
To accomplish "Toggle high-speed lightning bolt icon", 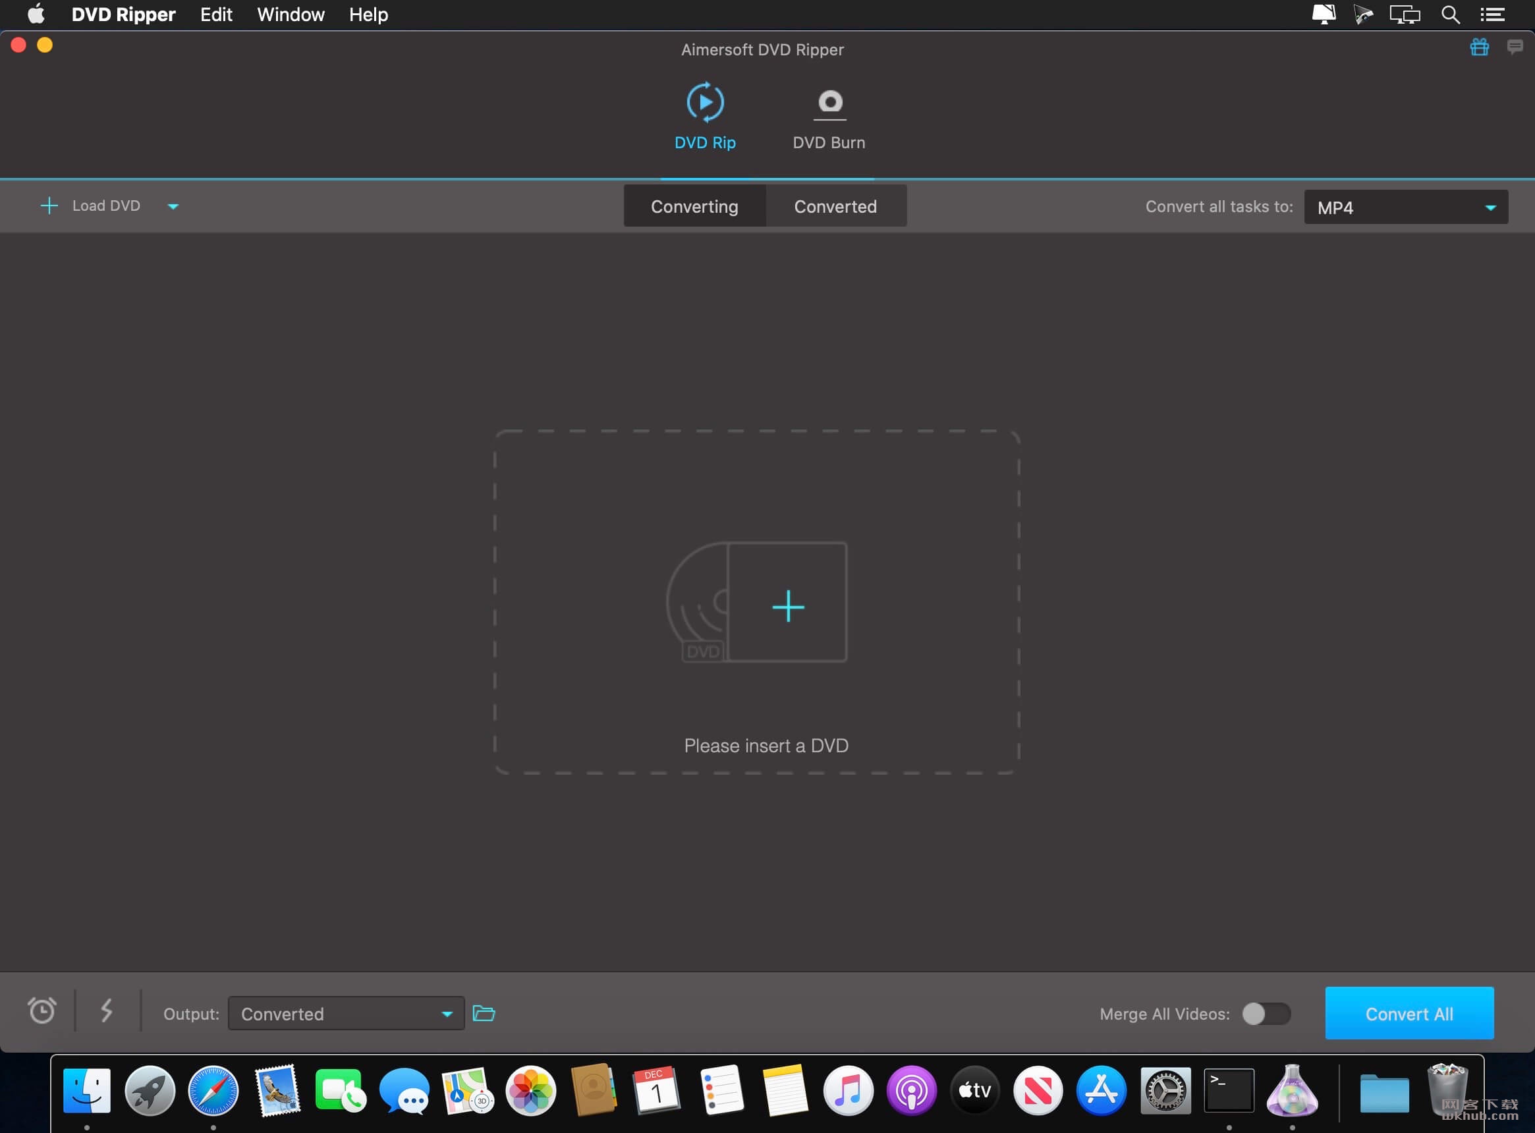I will point(106,1010).
